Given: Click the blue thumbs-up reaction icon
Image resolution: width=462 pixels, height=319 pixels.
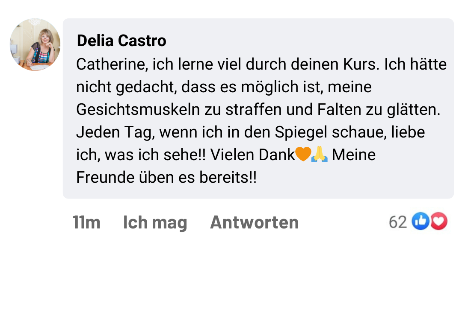Looking at the screenshot, I should [421, 222].
